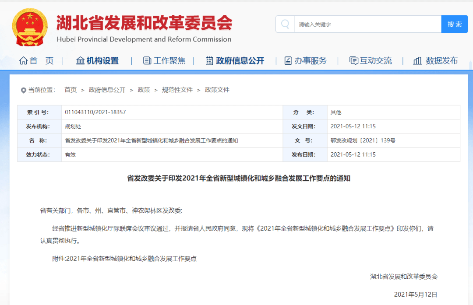
Task: Go to 政府信息公开 in the breadcrumb
Action: 107,90
